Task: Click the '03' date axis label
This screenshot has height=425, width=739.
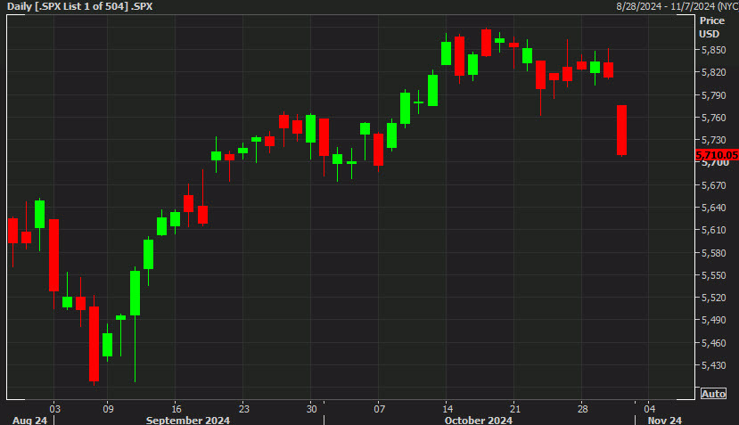Action: [x=54, y=409]
